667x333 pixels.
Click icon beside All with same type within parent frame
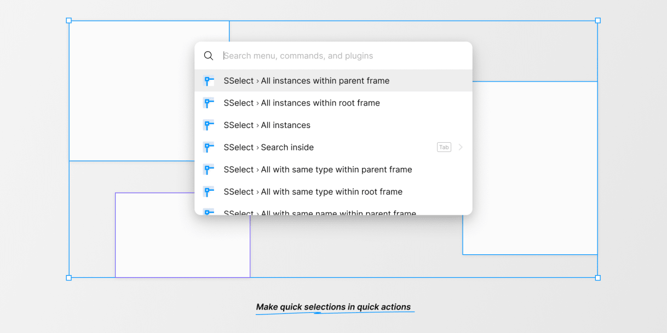209,170
